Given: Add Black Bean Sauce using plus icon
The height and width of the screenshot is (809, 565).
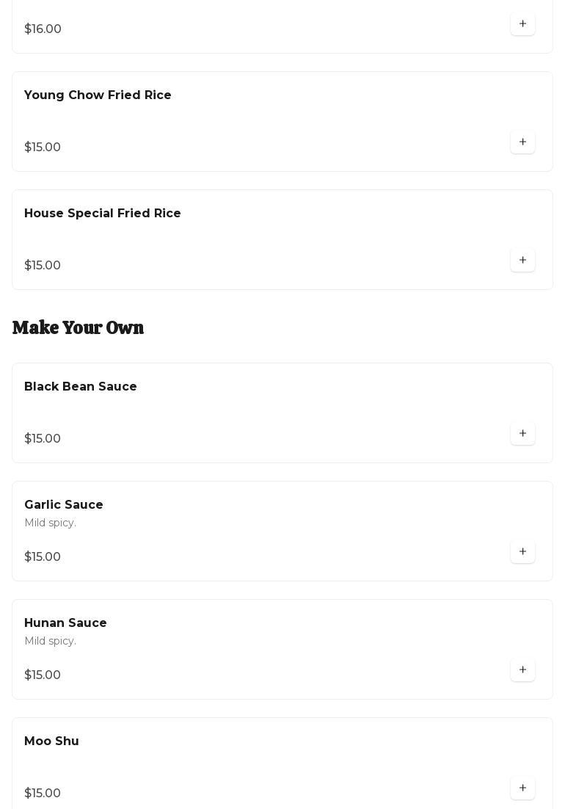Looking at the screenshot, I should click(x=522, y=434).
